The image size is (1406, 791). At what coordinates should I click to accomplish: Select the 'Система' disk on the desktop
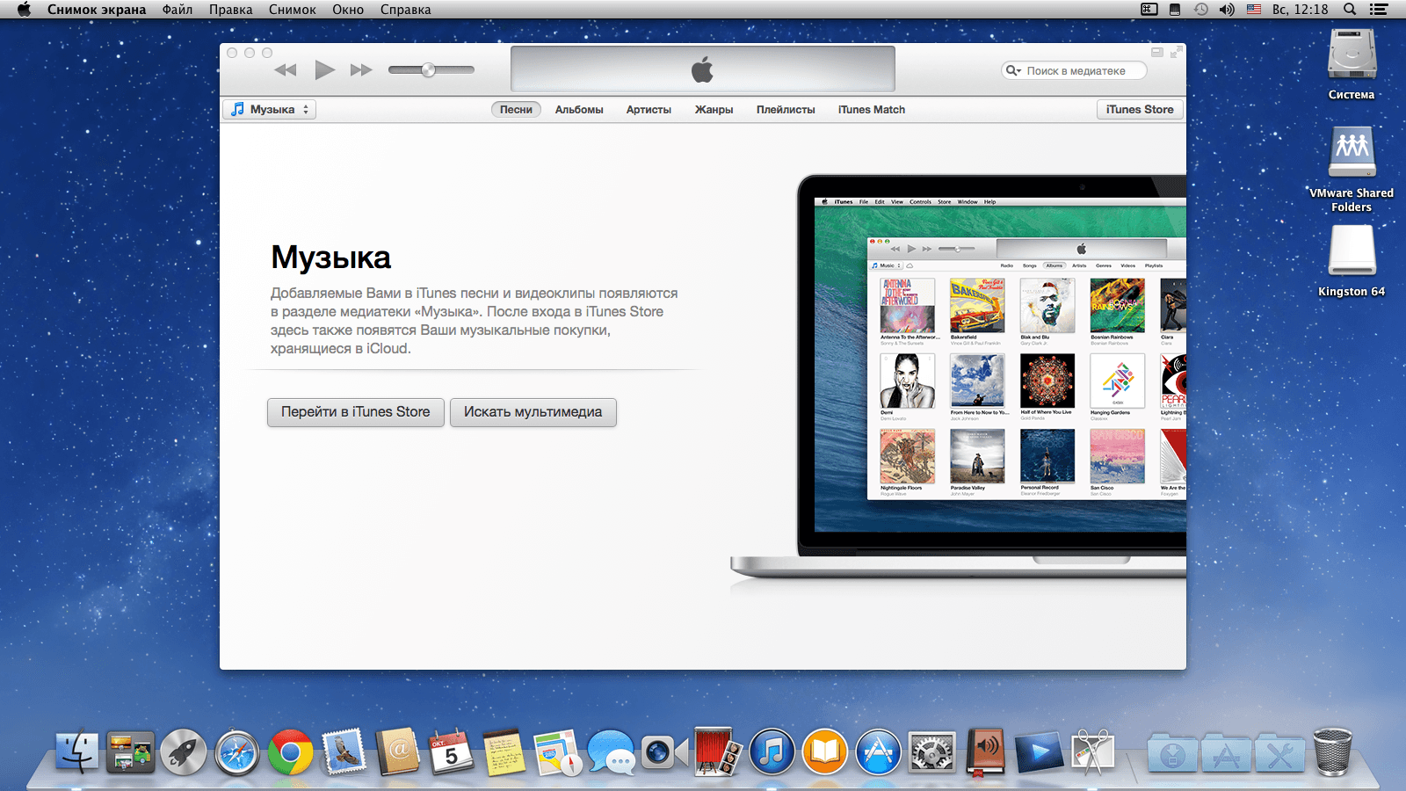coord(1352,64)
